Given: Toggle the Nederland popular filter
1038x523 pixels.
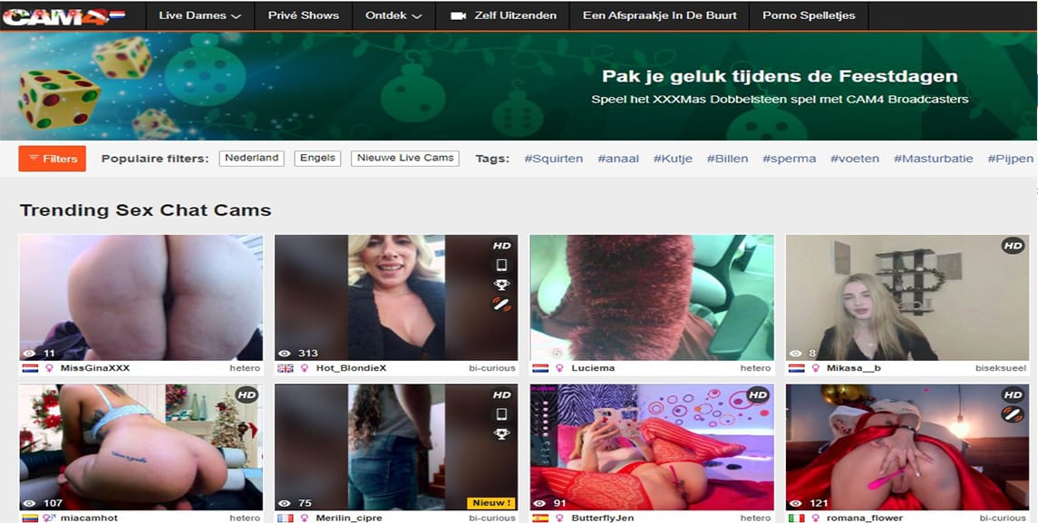Looking at the screenshot, I should click(251, 158).
